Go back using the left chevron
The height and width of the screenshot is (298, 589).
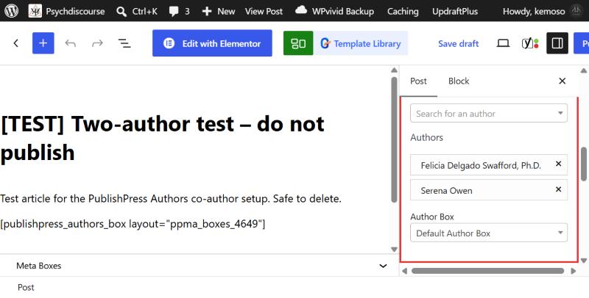point(15,43)
